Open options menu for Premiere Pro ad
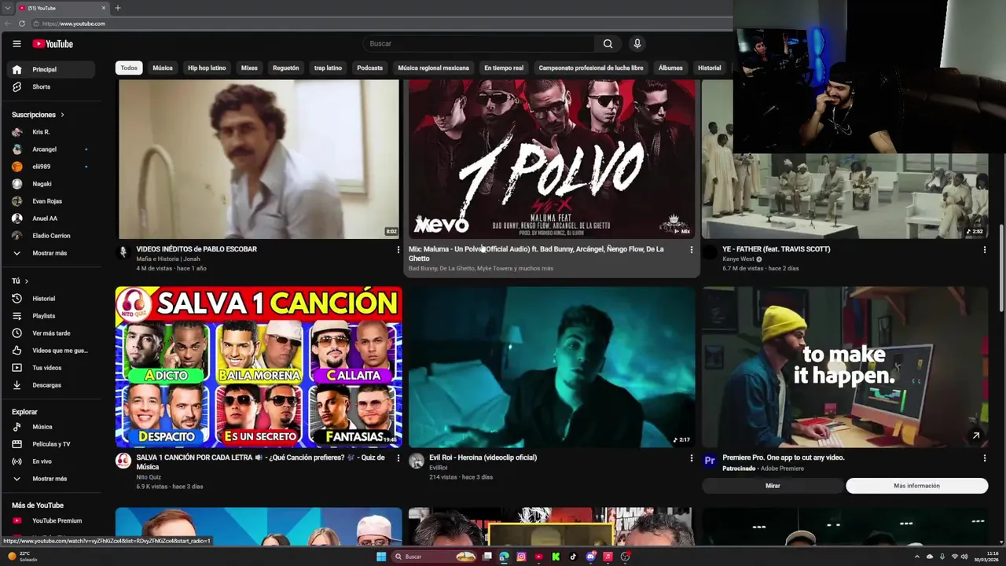This screenshot has width=1006, height=566. click(984, 458)
